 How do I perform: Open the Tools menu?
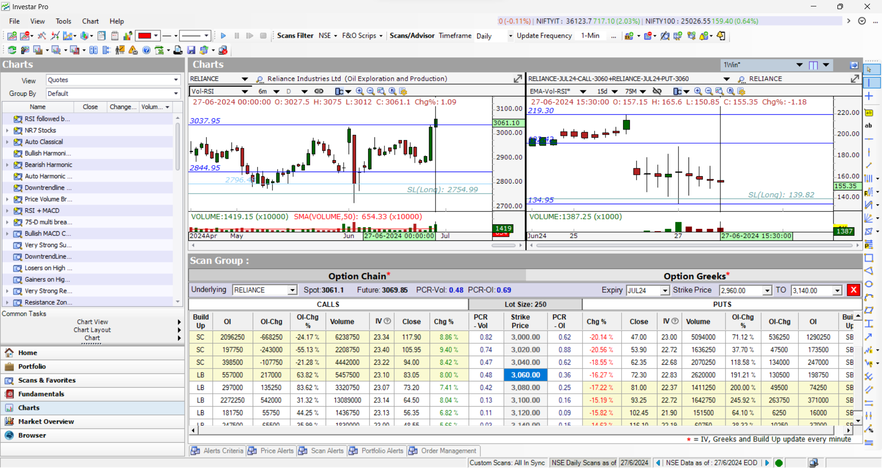click(x=63, y=21)
